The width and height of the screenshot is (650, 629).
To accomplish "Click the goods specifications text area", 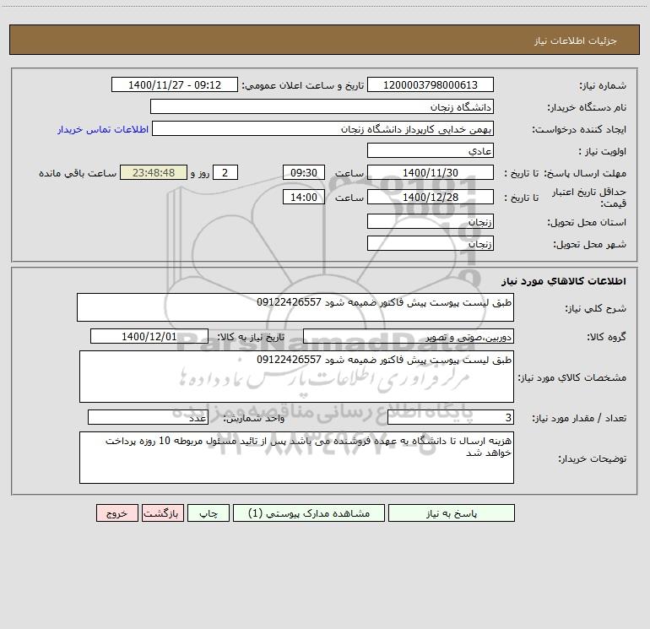I will tap(296, 377).
